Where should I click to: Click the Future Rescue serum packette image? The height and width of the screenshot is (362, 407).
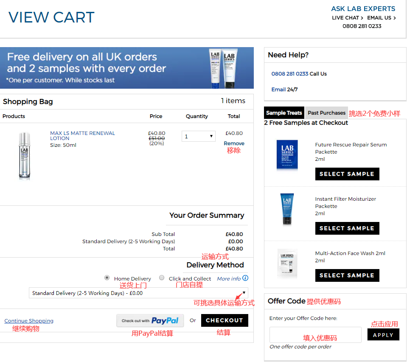[x=287, y=155]
